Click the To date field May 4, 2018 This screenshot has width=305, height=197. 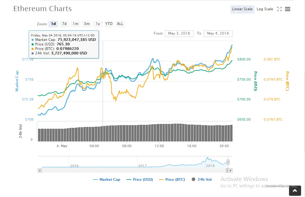coord(218,33)
